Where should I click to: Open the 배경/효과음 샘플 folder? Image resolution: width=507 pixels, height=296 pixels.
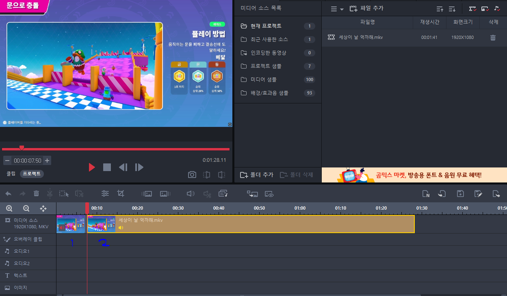point(278,93)
